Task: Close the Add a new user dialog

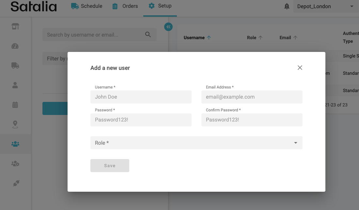Action: coord(300,68)
